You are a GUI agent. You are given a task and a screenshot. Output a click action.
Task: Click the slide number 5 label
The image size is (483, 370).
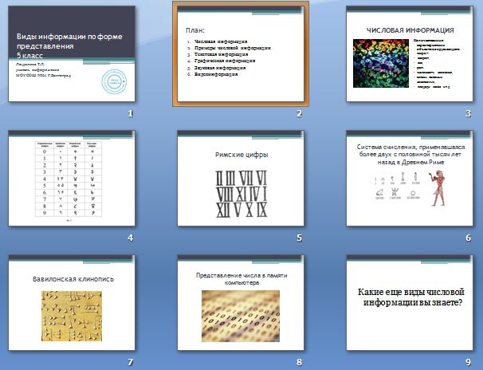pyautogui.click(x=300, y=238)
